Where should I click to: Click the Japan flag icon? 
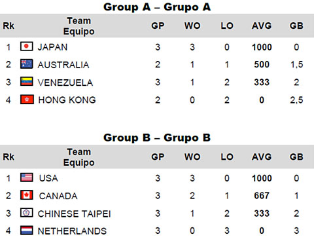(27, 47)
